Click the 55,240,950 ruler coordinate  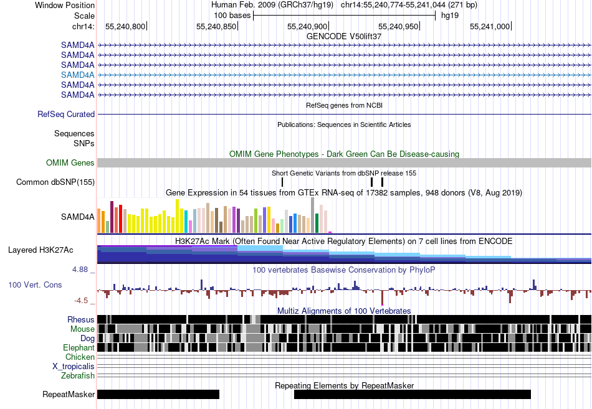pyautogui.click(x=398, y=26)
